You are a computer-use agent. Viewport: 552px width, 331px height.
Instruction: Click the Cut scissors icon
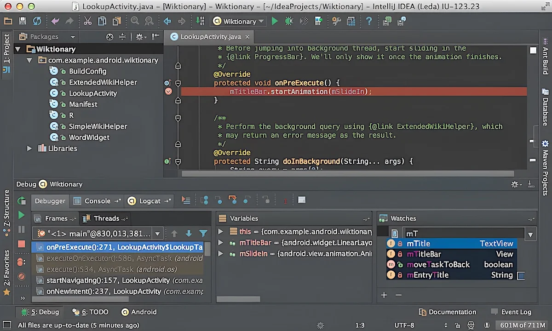(x=88, y=21)
